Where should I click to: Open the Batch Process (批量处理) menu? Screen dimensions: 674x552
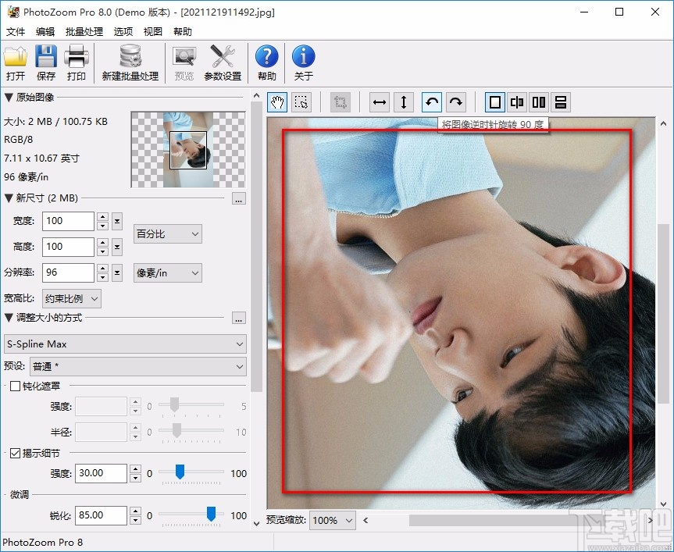pyautogui.click(x=84, y=32)
